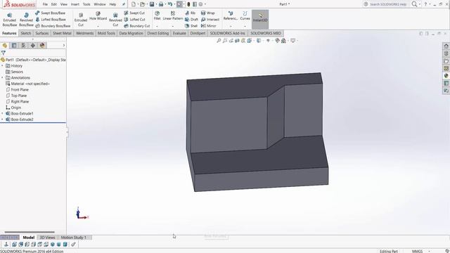450x253 pixels.
Task: Open the ConfigurationManager tab icon
Action: tap(23, 45)
